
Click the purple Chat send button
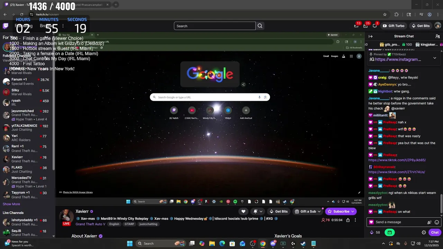coord(435,232)
